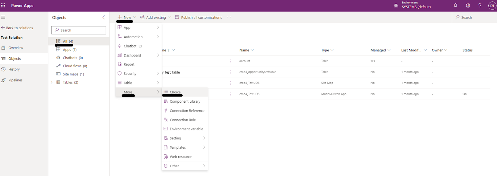The height and width of the screenshot is (176, 497).
Task: Select Automation in the New menu
Action: 139,37
